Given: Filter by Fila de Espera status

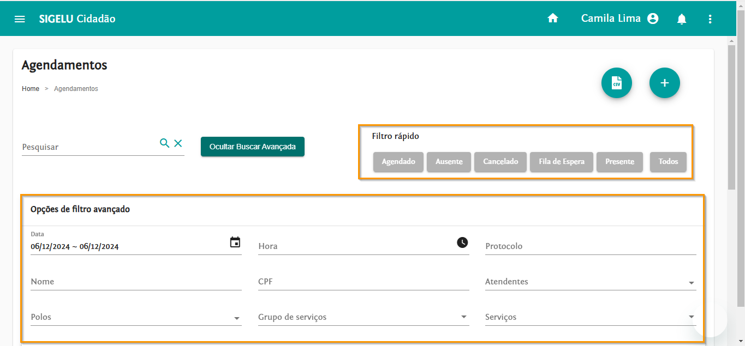Looking at the screenshot, I should pyautogui.click(x=561, y=162).
